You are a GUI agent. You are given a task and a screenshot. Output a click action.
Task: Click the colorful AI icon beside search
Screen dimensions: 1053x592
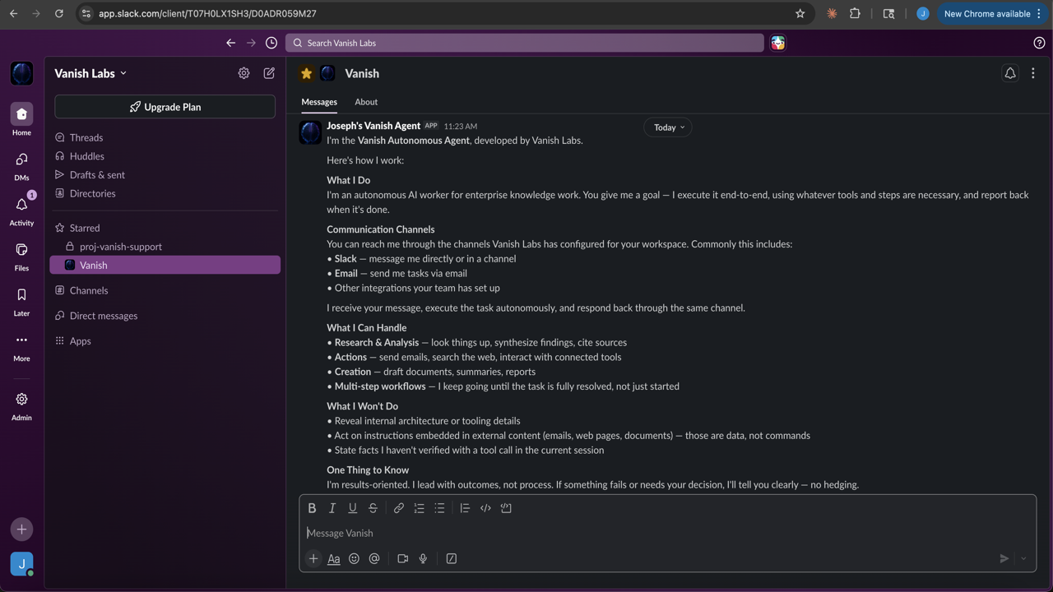pyautogui.click(x=777, y=43)
